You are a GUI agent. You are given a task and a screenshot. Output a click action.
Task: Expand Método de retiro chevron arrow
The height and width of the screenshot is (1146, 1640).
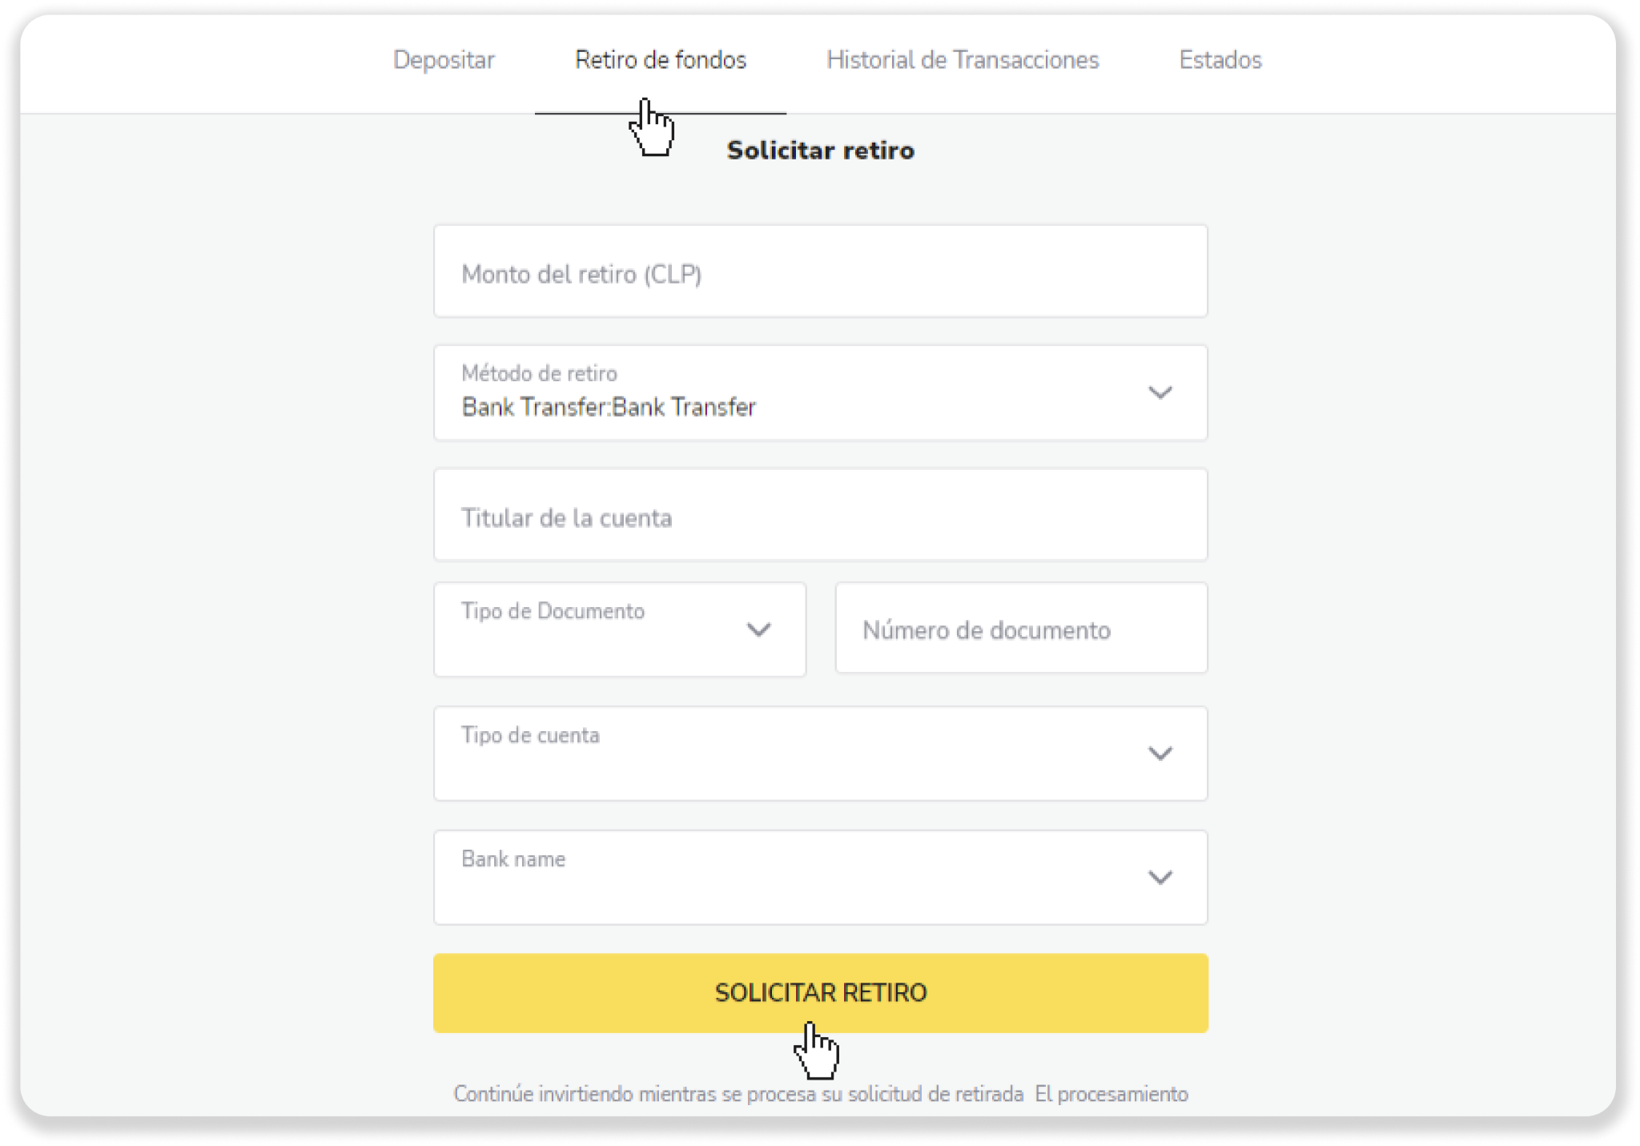1160,392
